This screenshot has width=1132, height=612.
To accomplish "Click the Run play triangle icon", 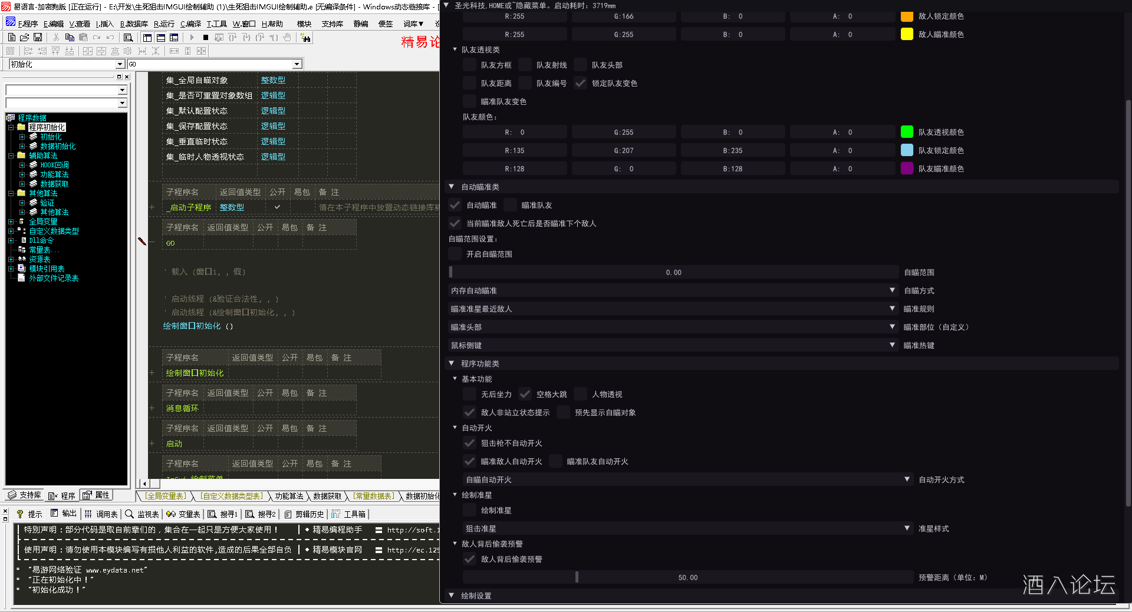I will [192, 38].
